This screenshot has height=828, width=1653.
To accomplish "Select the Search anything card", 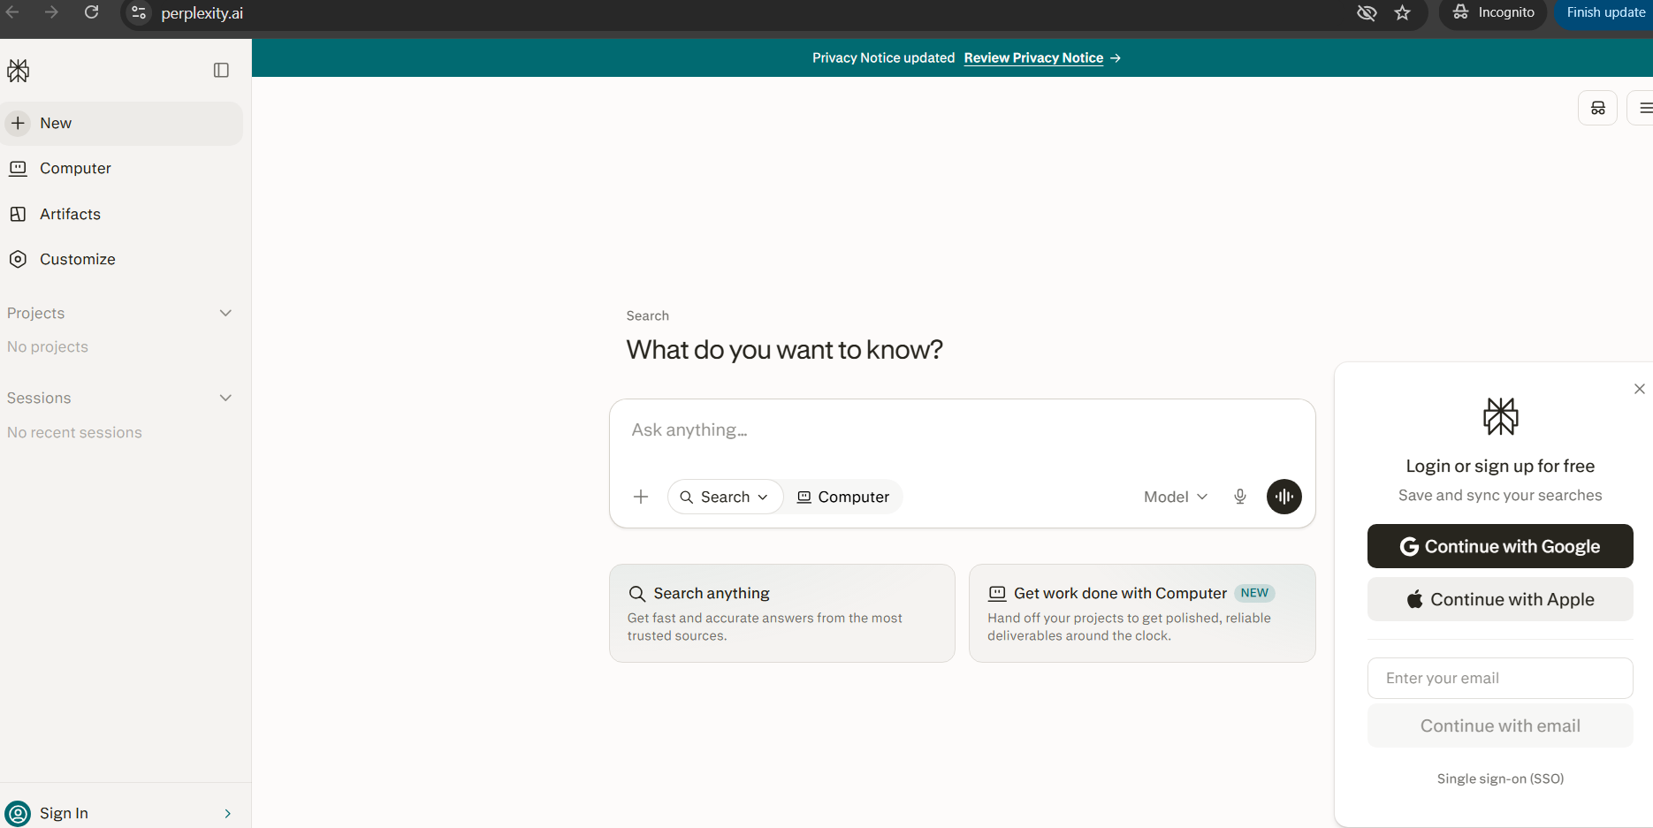I will coord(782,613).
